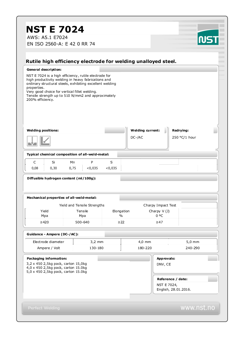Click the 'Redrying:' heading
Image resolution: width=244 pixels, height=345 pixels.
180,131
